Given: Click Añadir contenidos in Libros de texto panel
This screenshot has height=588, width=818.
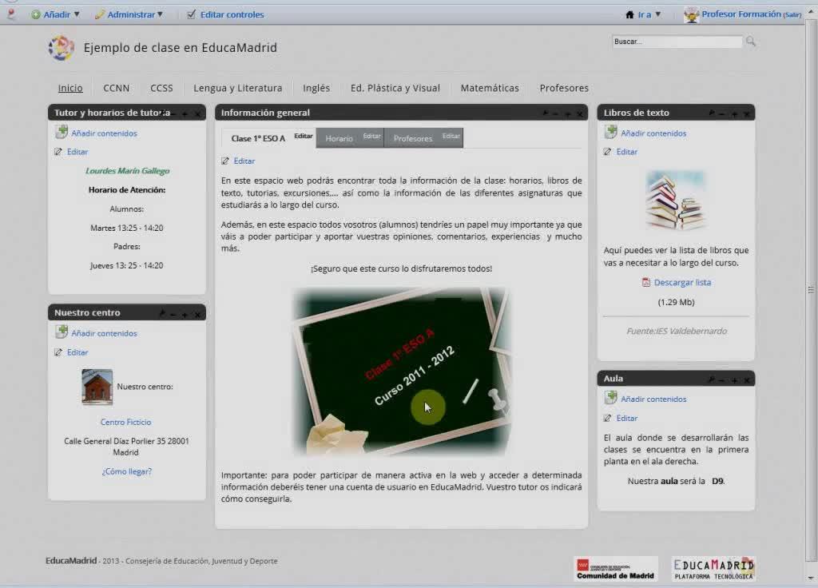Looking at the screenshot, I should click(x=653, y=133).
